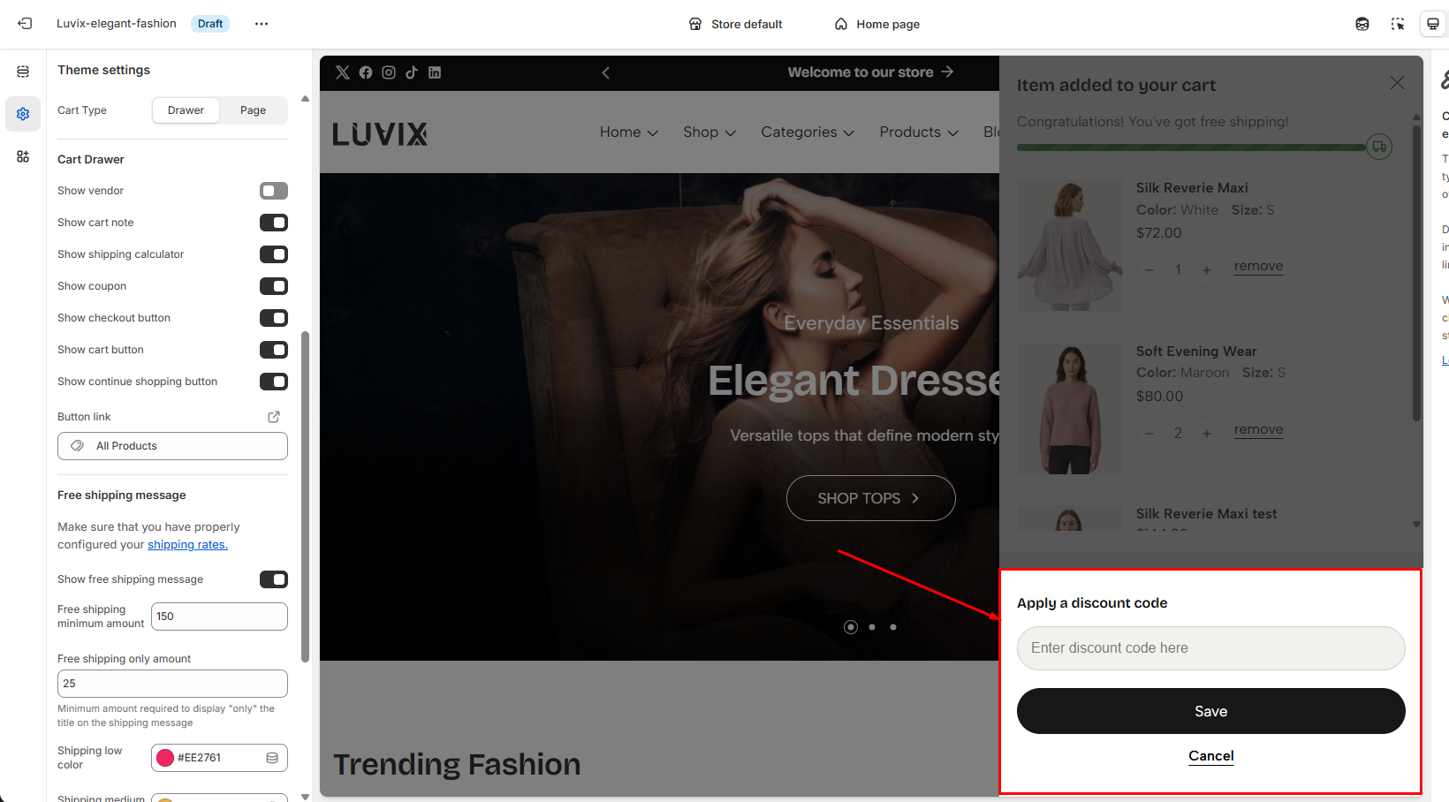Open the Button link external icon
1449x802 pixels.
tap(274, 417)
